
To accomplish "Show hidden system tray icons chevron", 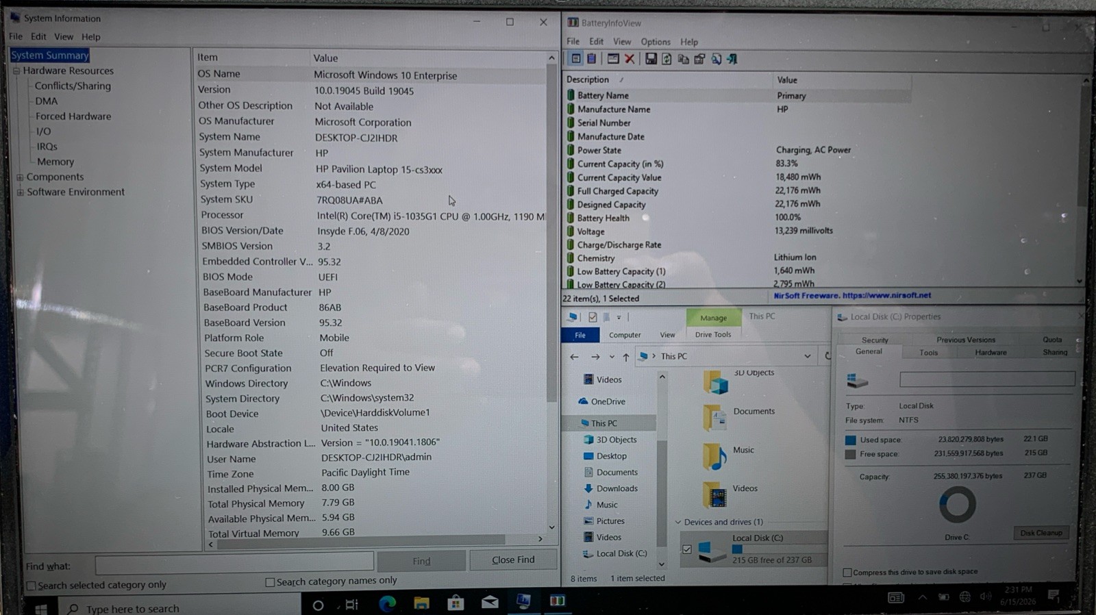I will click(x=923, y=597).
